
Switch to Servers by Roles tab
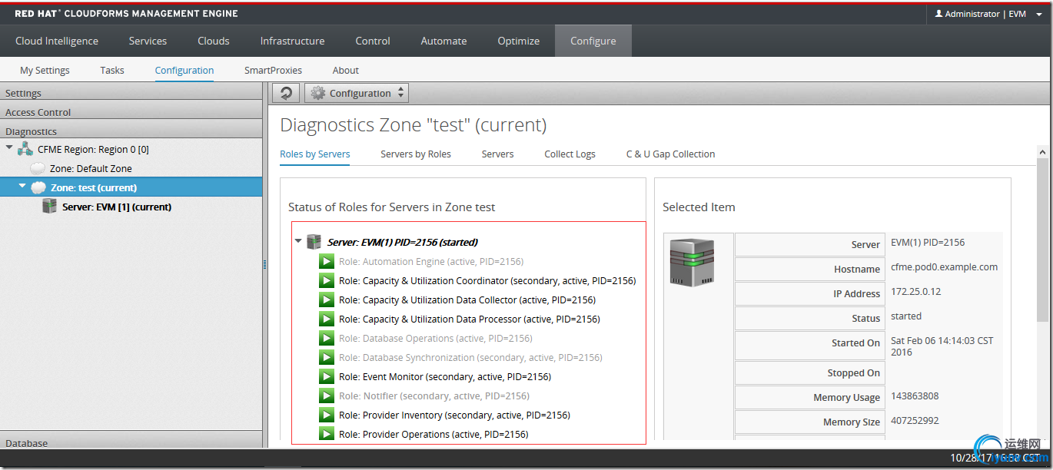tap(416, 154)
